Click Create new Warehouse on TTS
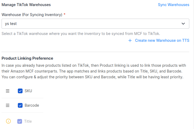Screen dimensions: 194x129 (x=162, y=40)
